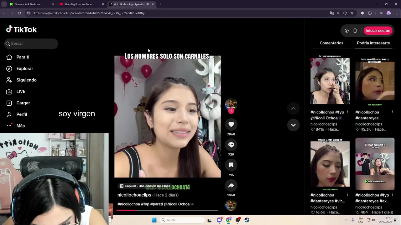Focus the TikTok Buscar search field
Image resolution: width=401 pixels, height=225 pixels.
point(31,43)
